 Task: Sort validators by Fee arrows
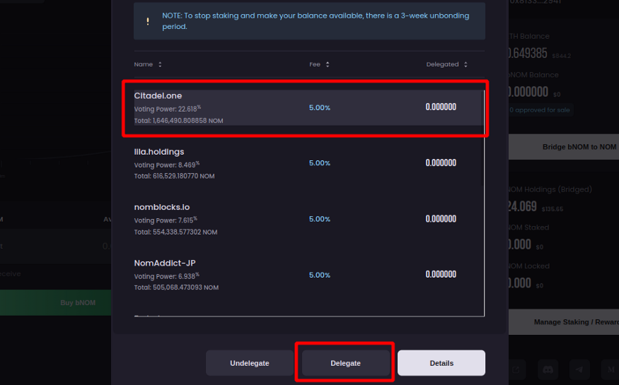pos(328,64)
